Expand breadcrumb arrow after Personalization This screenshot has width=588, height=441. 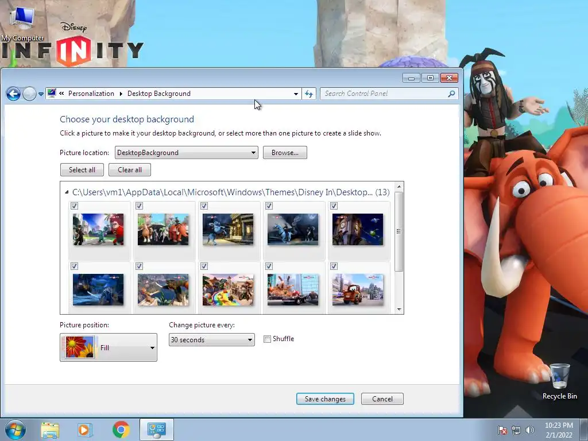click(x=121, y=94)
